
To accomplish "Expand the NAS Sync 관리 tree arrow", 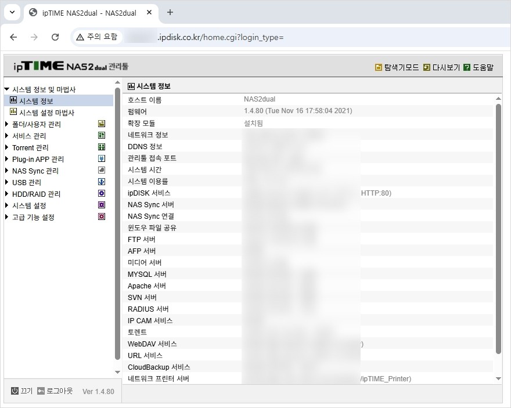I will pyautogui.click(x=6, y=170).
